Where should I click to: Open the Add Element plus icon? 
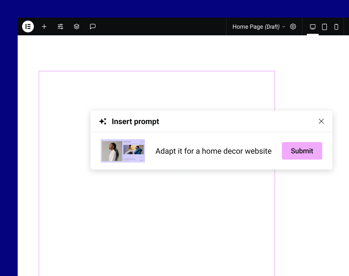pos(44,26)
